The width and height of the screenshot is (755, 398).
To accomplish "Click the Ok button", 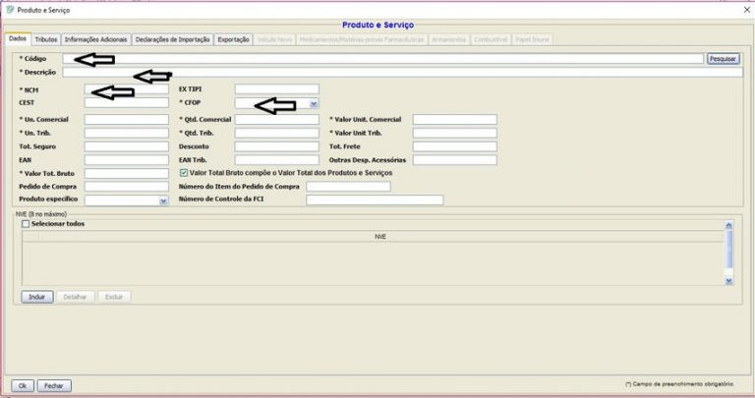I will point(23,385).
